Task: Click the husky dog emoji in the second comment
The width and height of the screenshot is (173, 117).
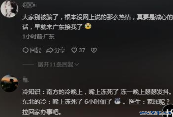Action: [118, 101]
